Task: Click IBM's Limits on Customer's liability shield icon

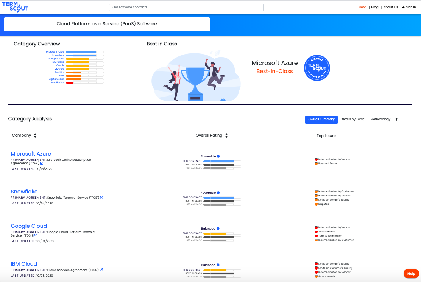Action: [316, 268]
